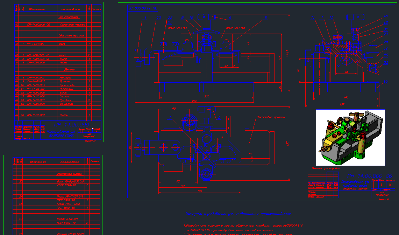Select designation cell "ПН-13.02.000"
The width and height of the screenshot is (399, 235).
coord(36,62)
